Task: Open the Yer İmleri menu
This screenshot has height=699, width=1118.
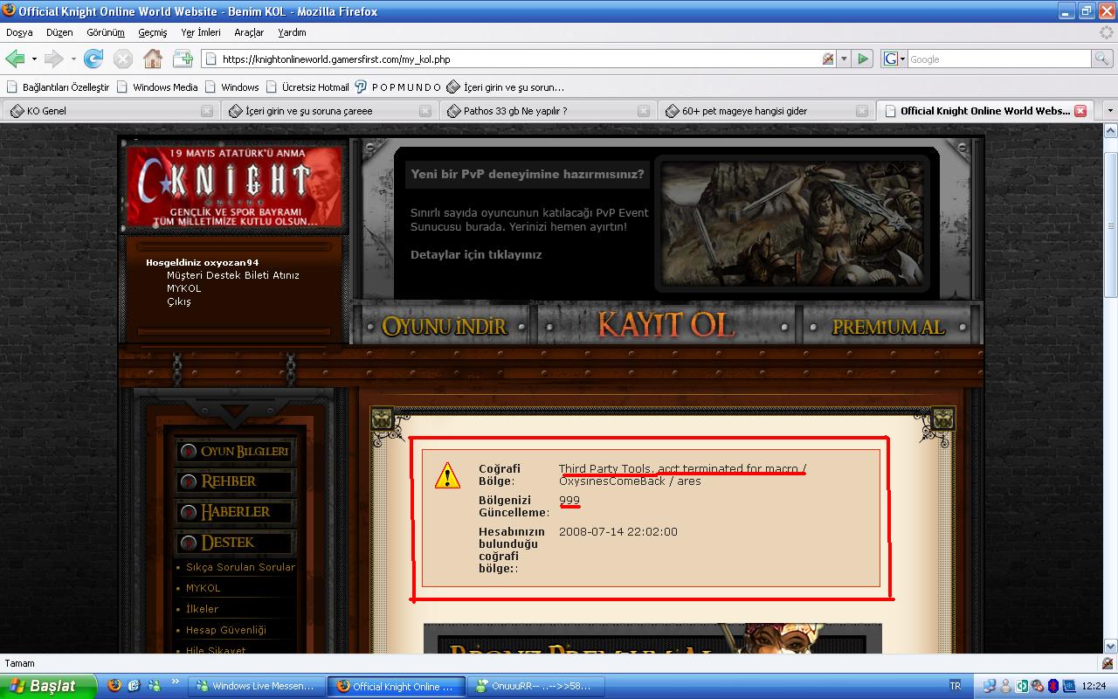Action: [201, 32]
